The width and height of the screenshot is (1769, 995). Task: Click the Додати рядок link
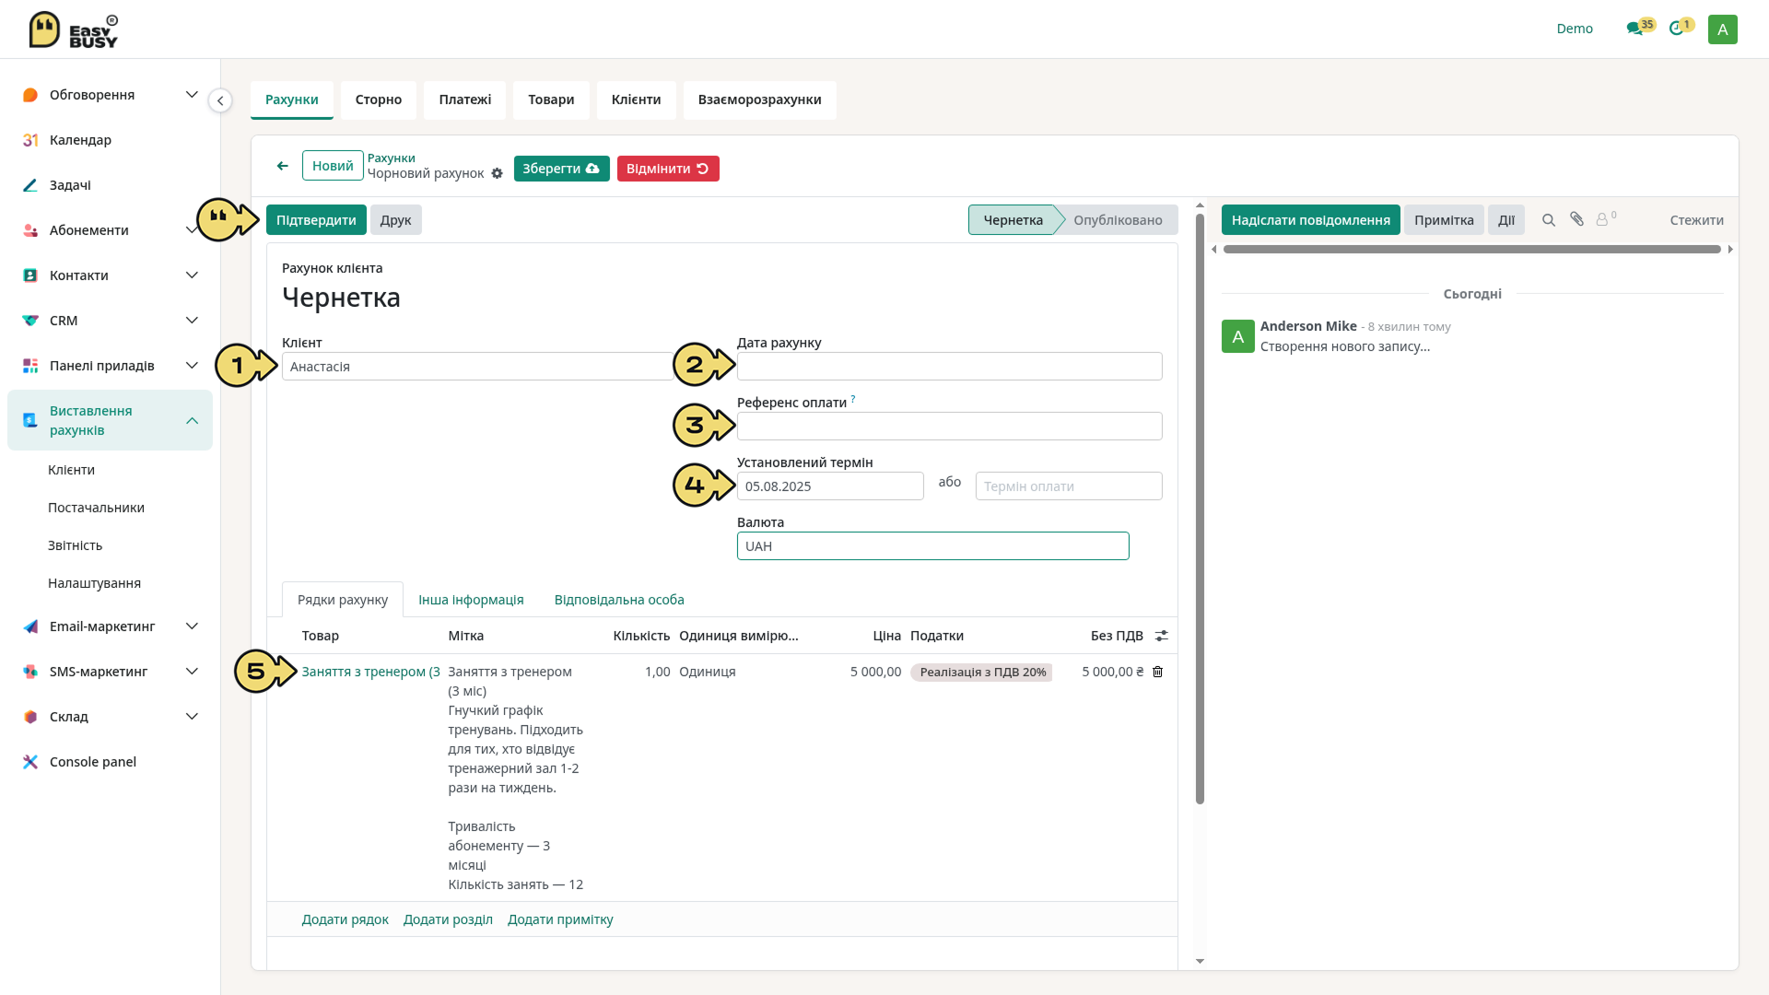pyautogui.click(x=345, y=919)
